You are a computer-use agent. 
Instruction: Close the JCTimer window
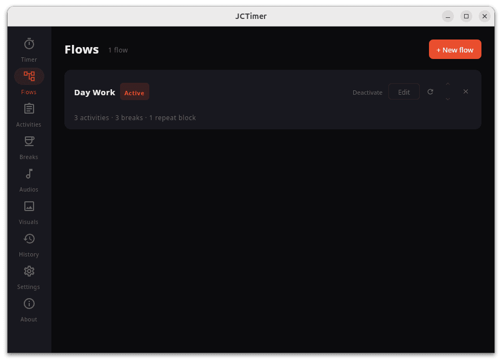[484, 16]
